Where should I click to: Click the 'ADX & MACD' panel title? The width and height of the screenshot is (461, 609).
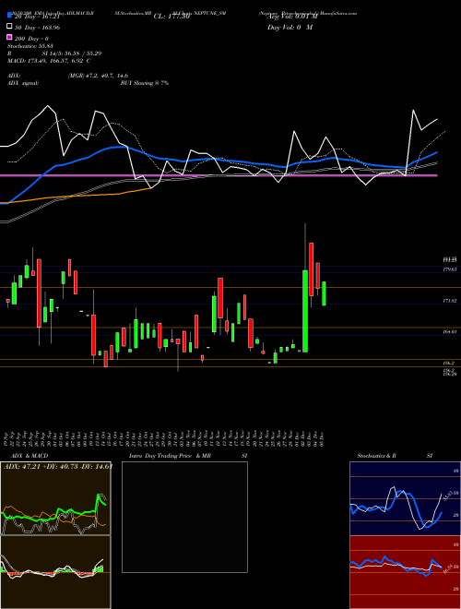tap(30, 456)
